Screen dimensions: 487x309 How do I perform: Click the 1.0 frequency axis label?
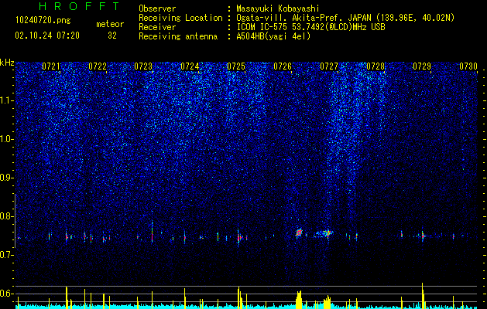click(7, 139)
